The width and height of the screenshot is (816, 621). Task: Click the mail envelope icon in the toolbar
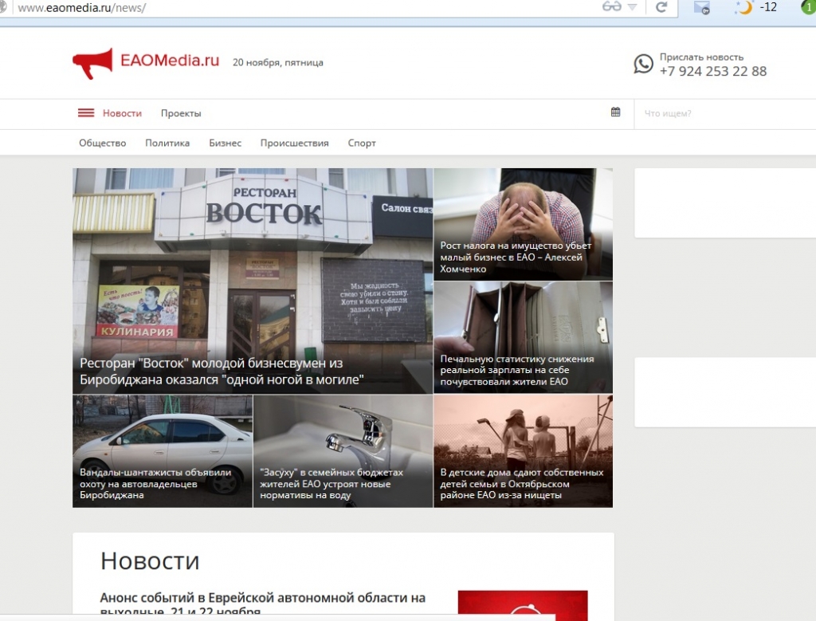coord(702,8)
